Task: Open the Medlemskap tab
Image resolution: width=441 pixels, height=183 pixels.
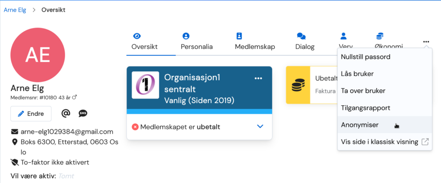Action: coord(255,42)
